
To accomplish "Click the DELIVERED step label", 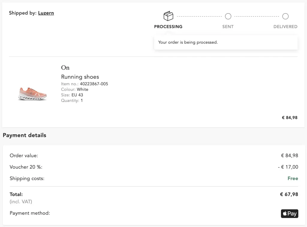I will click(285, 27).
